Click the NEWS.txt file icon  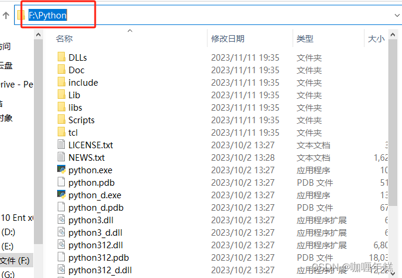pyautogui.click(x=61, y=157)
